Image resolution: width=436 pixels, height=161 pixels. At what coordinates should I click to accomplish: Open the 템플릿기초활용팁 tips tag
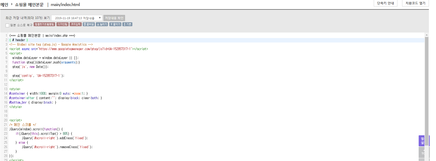point(44,24)
